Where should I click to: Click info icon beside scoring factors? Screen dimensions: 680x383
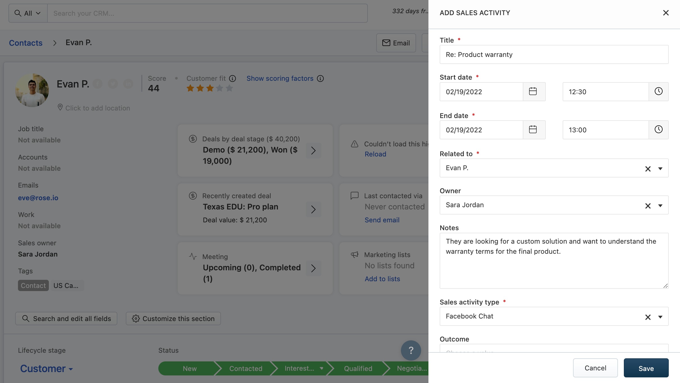click(320, 79)
